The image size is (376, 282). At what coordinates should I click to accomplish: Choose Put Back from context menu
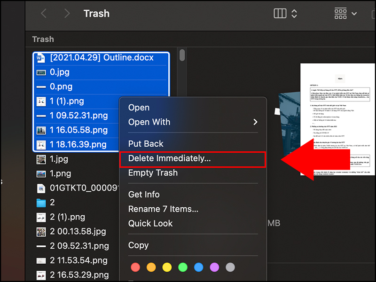(x=146, y=144)
